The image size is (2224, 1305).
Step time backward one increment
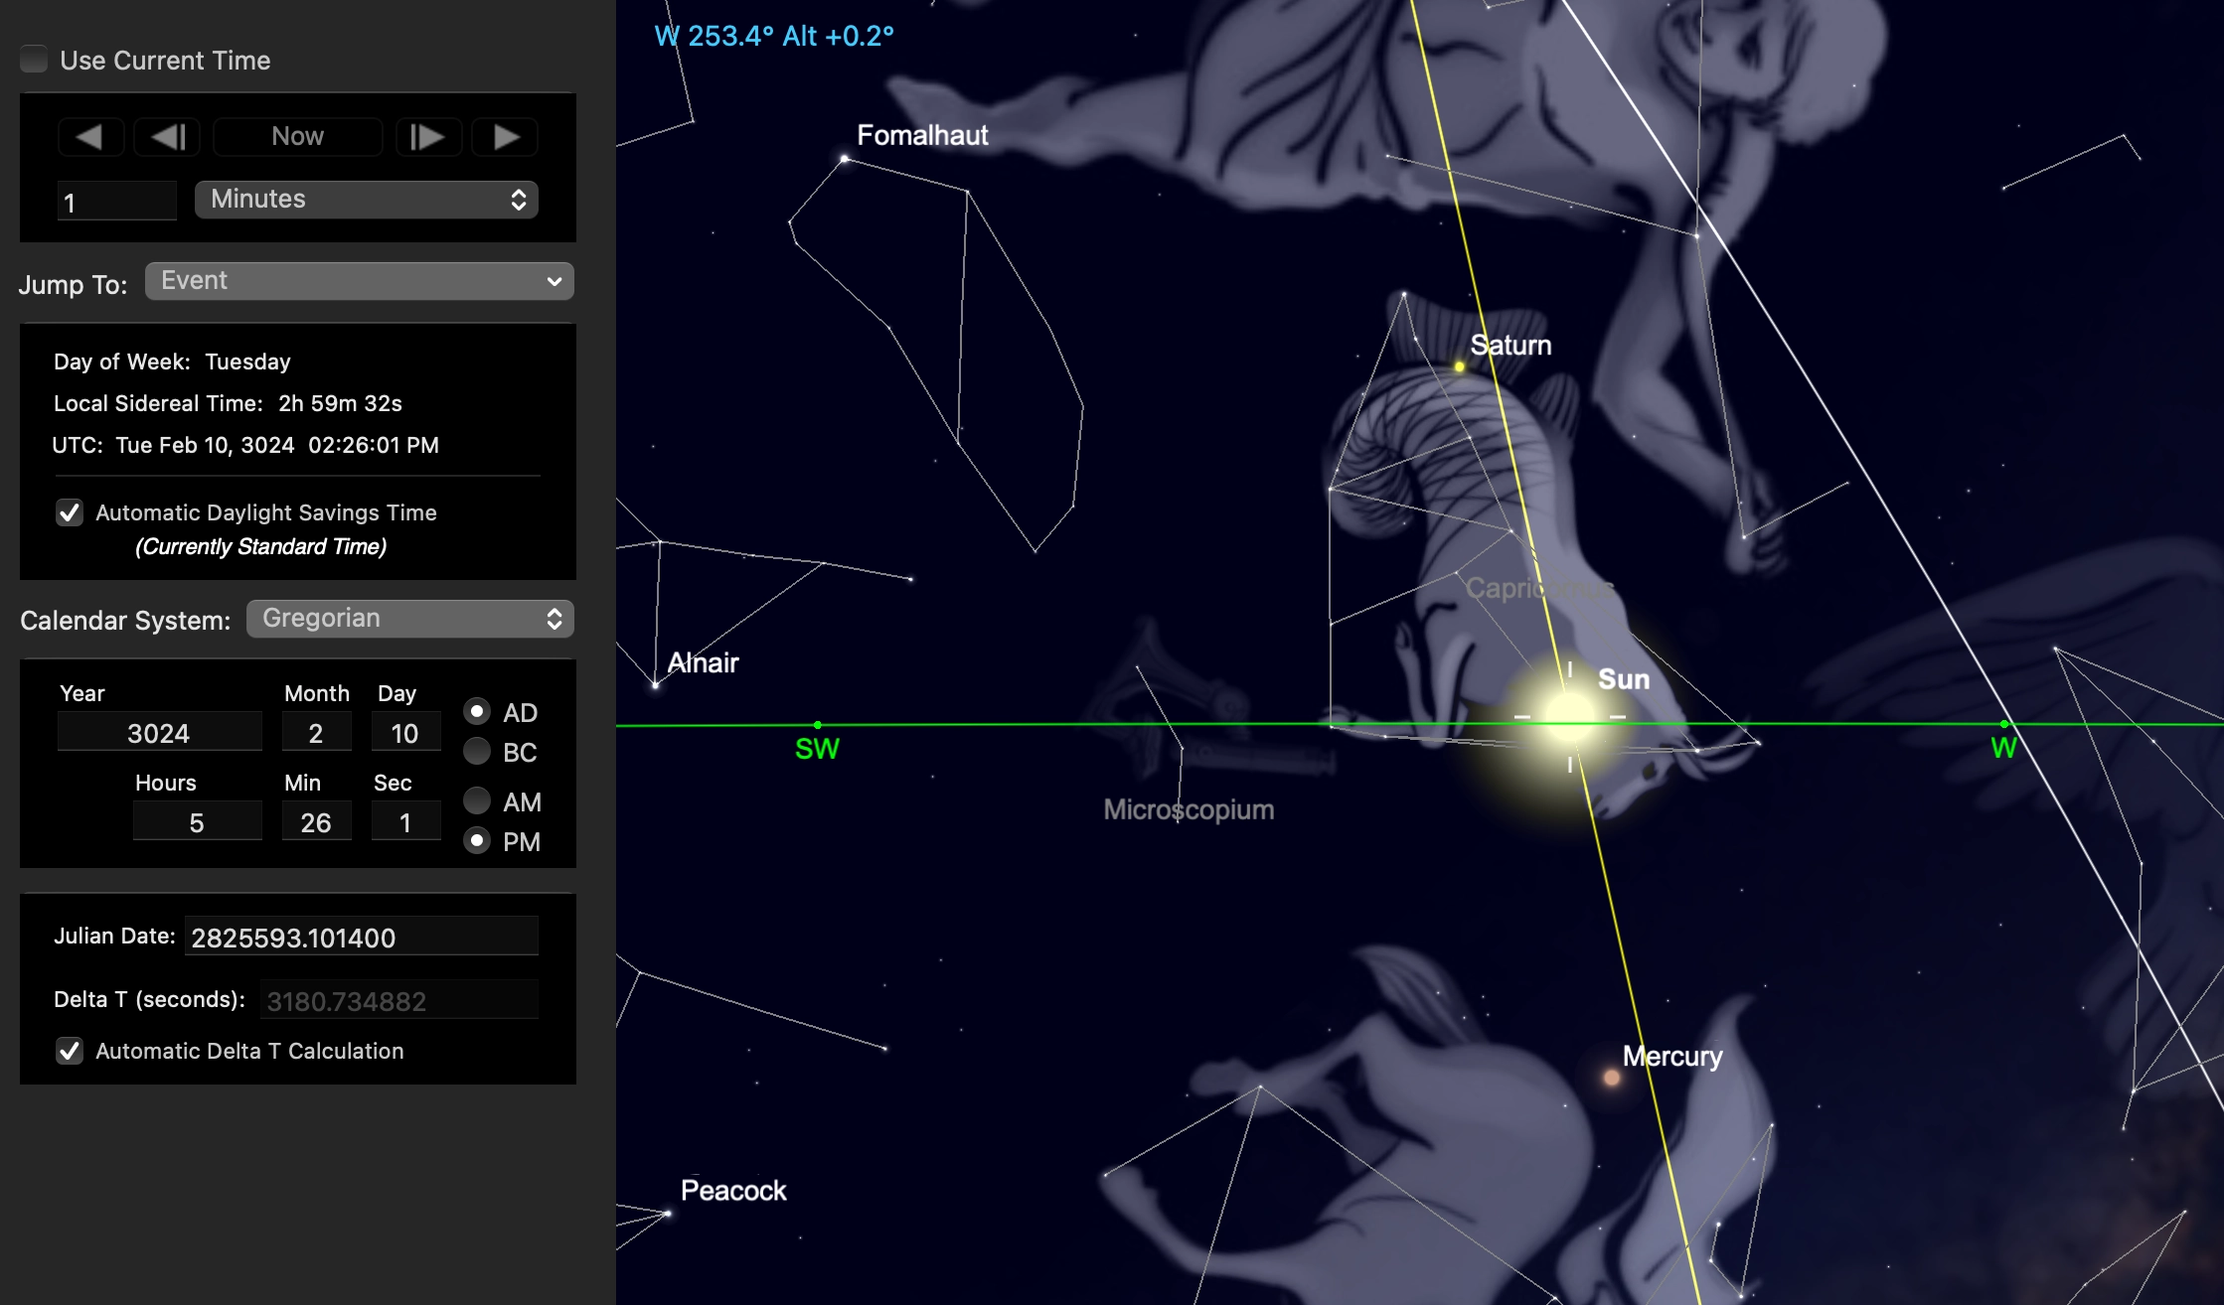click(167, 137)
